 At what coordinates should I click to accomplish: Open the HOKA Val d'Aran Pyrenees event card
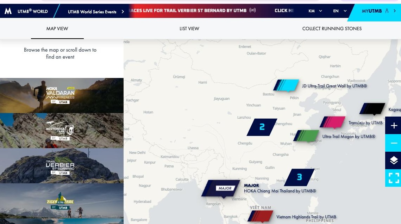62,95
